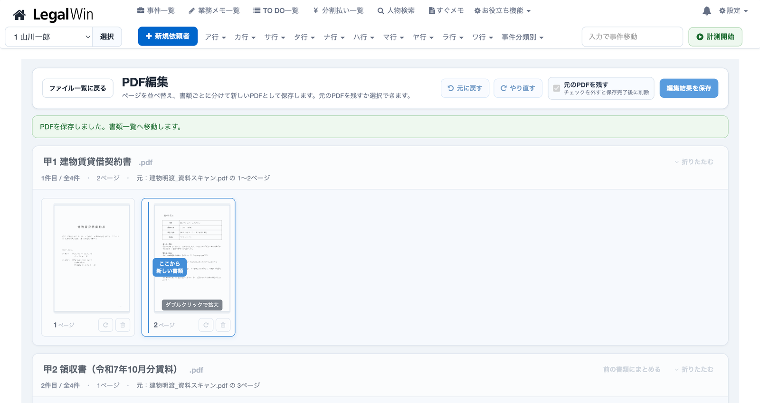Open すぐメモ quick memo

click(446, 10)
